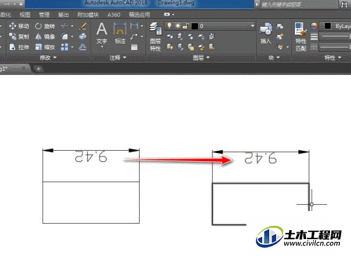
Task: Open Layer Properties (图层特性) manager
Action: 155,36
